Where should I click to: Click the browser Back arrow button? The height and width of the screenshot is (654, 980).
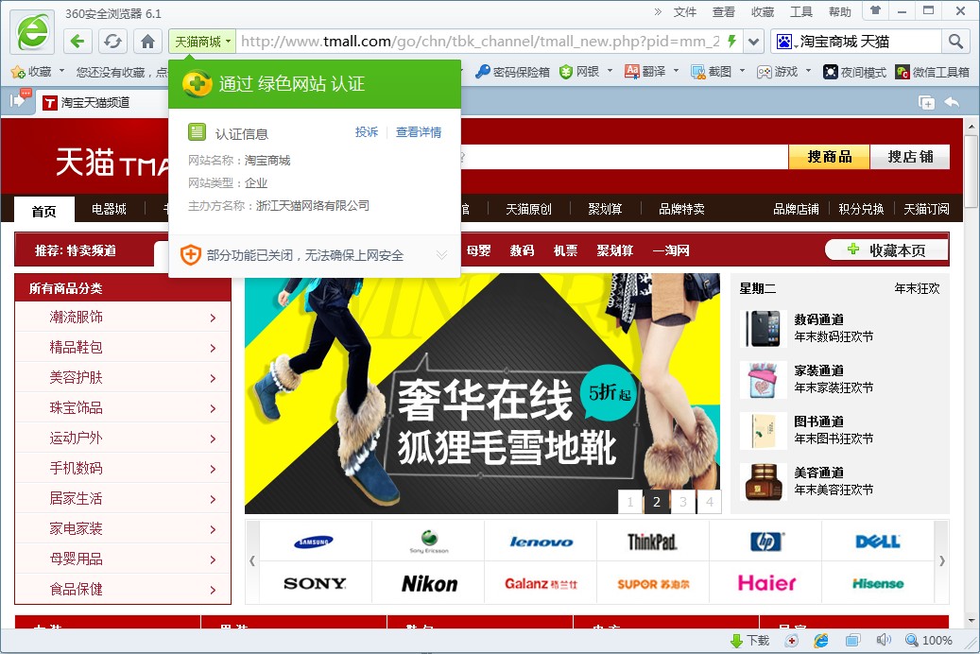click(x=77, y=42)
